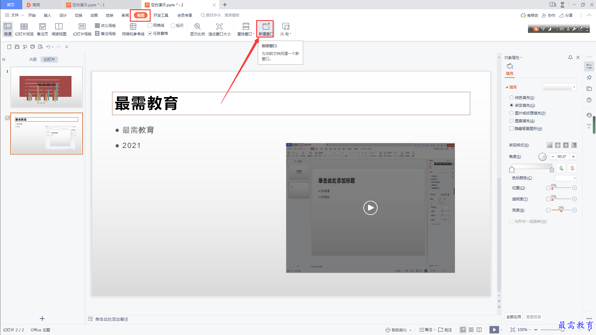Remove the gradient stop

[572, 168]
